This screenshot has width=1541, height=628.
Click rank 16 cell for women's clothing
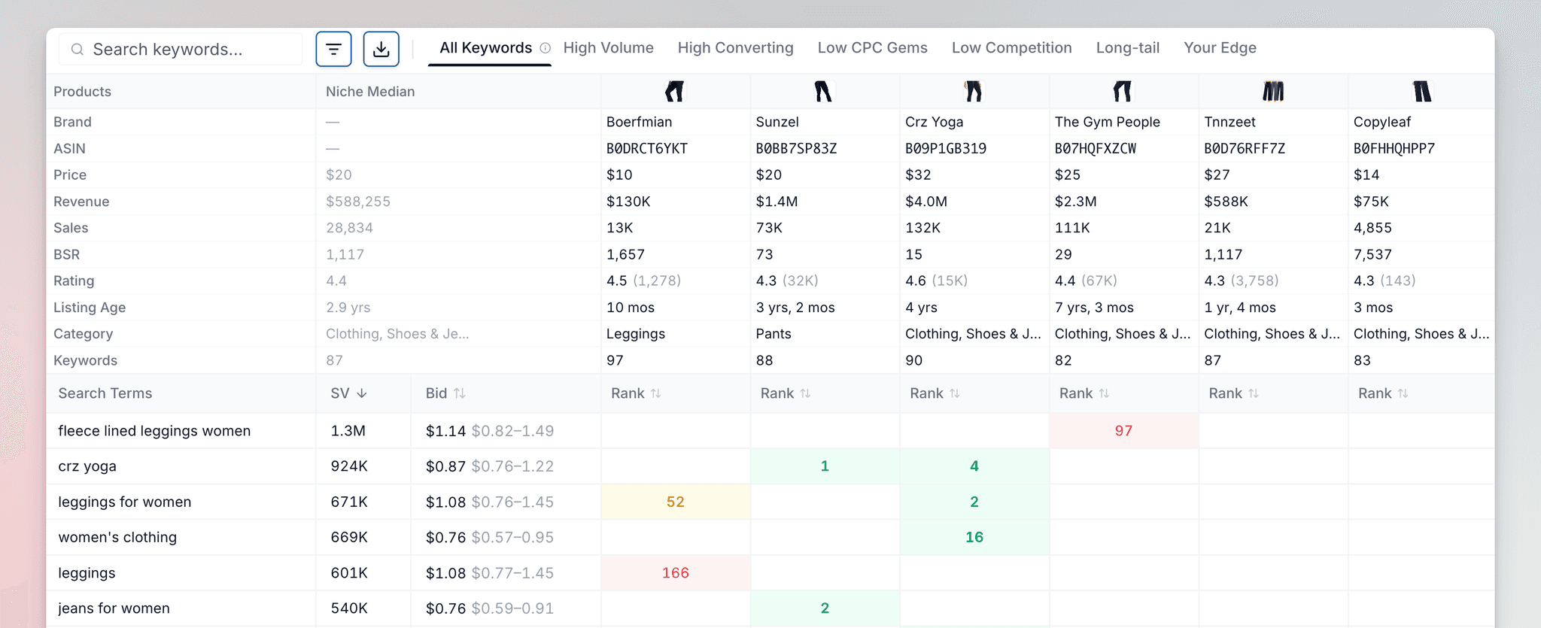[x=974, y=537]
